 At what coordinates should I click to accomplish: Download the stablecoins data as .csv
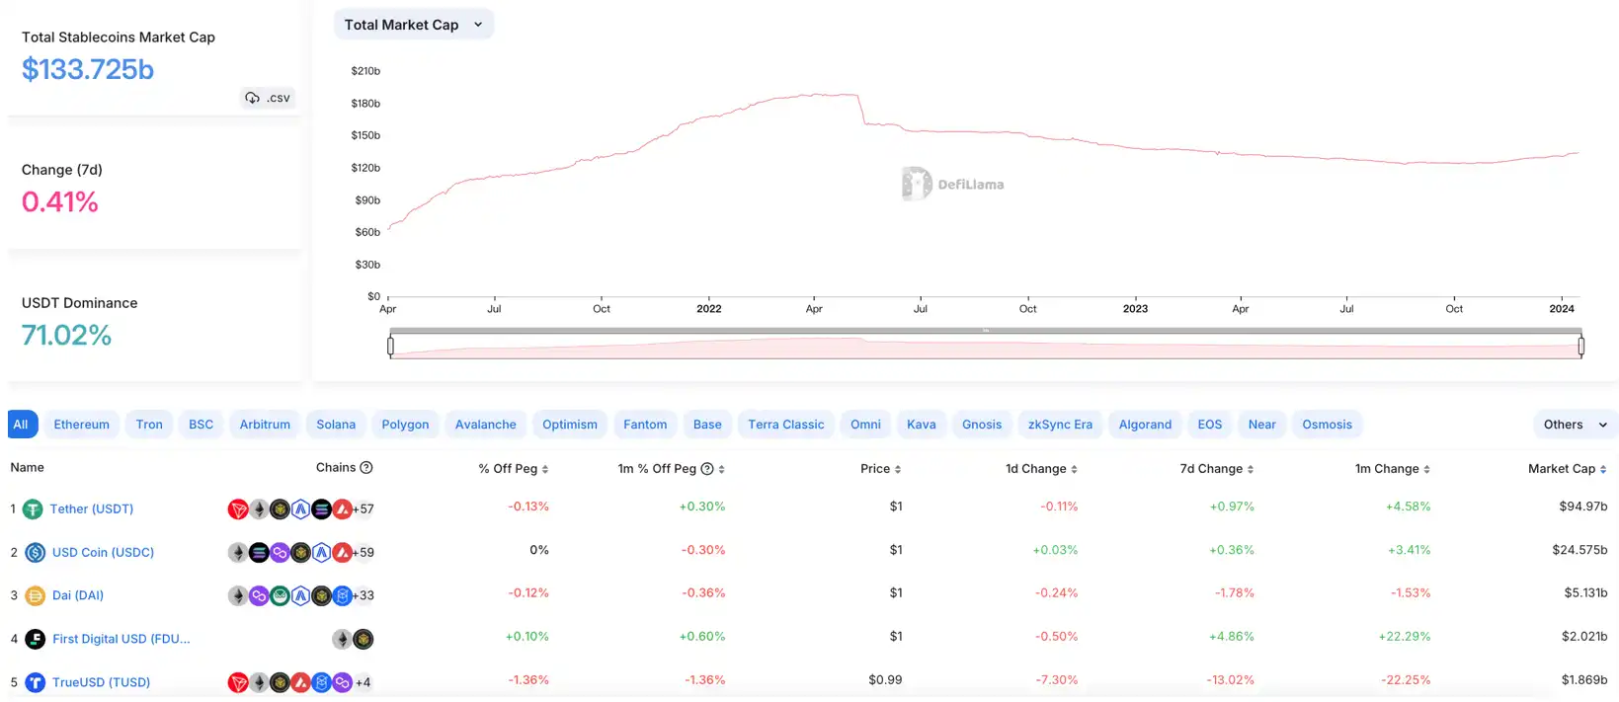tap(268, 98)
